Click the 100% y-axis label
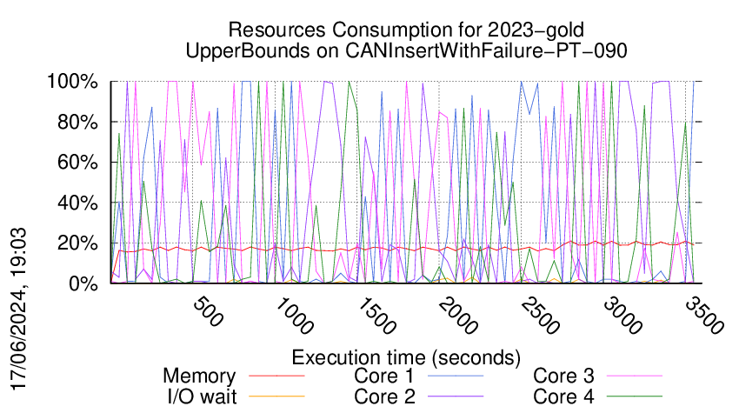739x413 pixels. [72, 81]
